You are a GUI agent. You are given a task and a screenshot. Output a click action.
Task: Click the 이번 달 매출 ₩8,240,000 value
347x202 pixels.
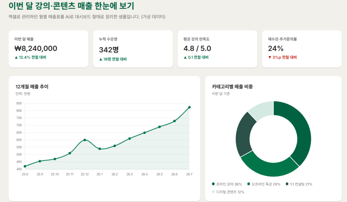[x=36, y=48]
